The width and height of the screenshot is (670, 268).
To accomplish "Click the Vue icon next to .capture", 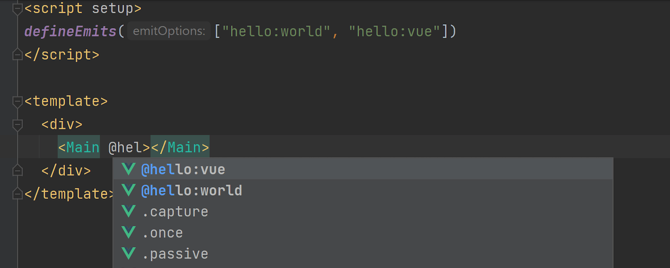I will coord(129,211).
